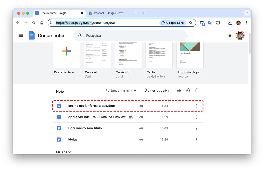The image size is (264, 171).
Task: Create a blank document from plus thumbnail
Action: pos(67,55)
